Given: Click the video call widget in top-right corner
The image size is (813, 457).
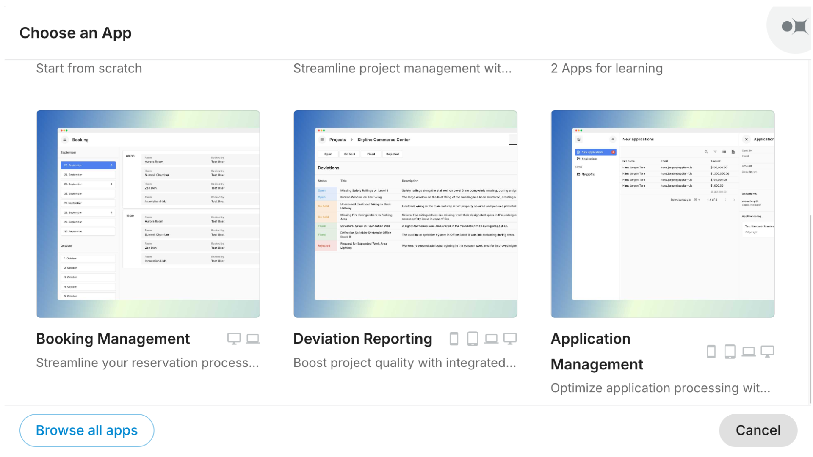Looking at the screenshot, I should click(793, 27).
